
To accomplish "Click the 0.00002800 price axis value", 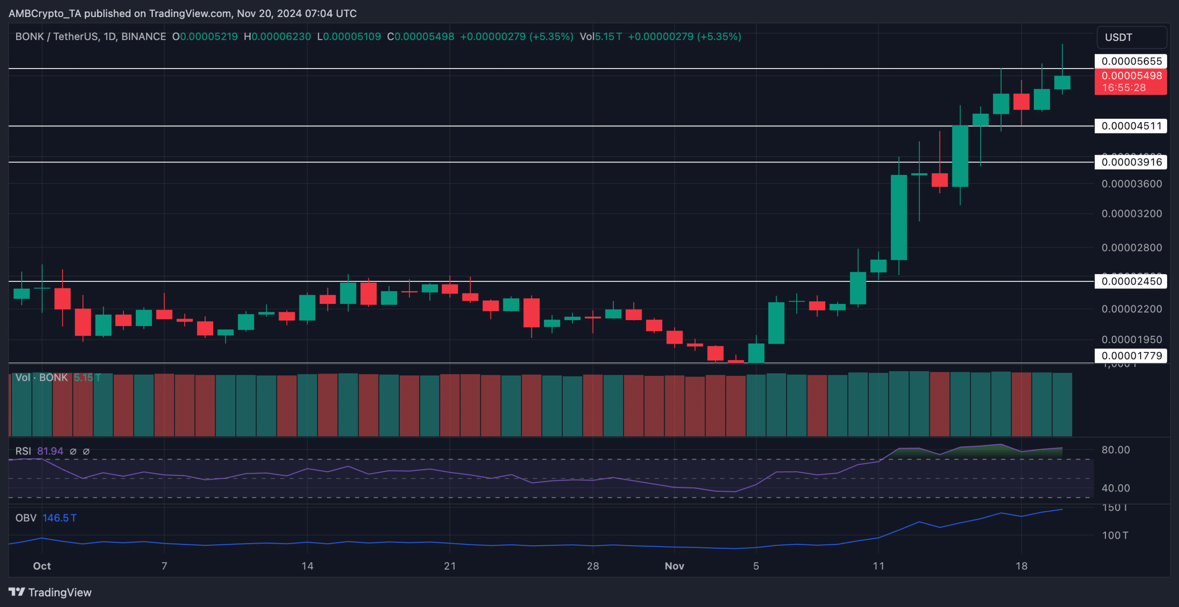I will (1132, 248).
